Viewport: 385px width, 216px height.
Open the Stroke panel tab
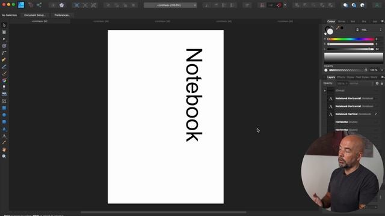[x=342, y=22]
